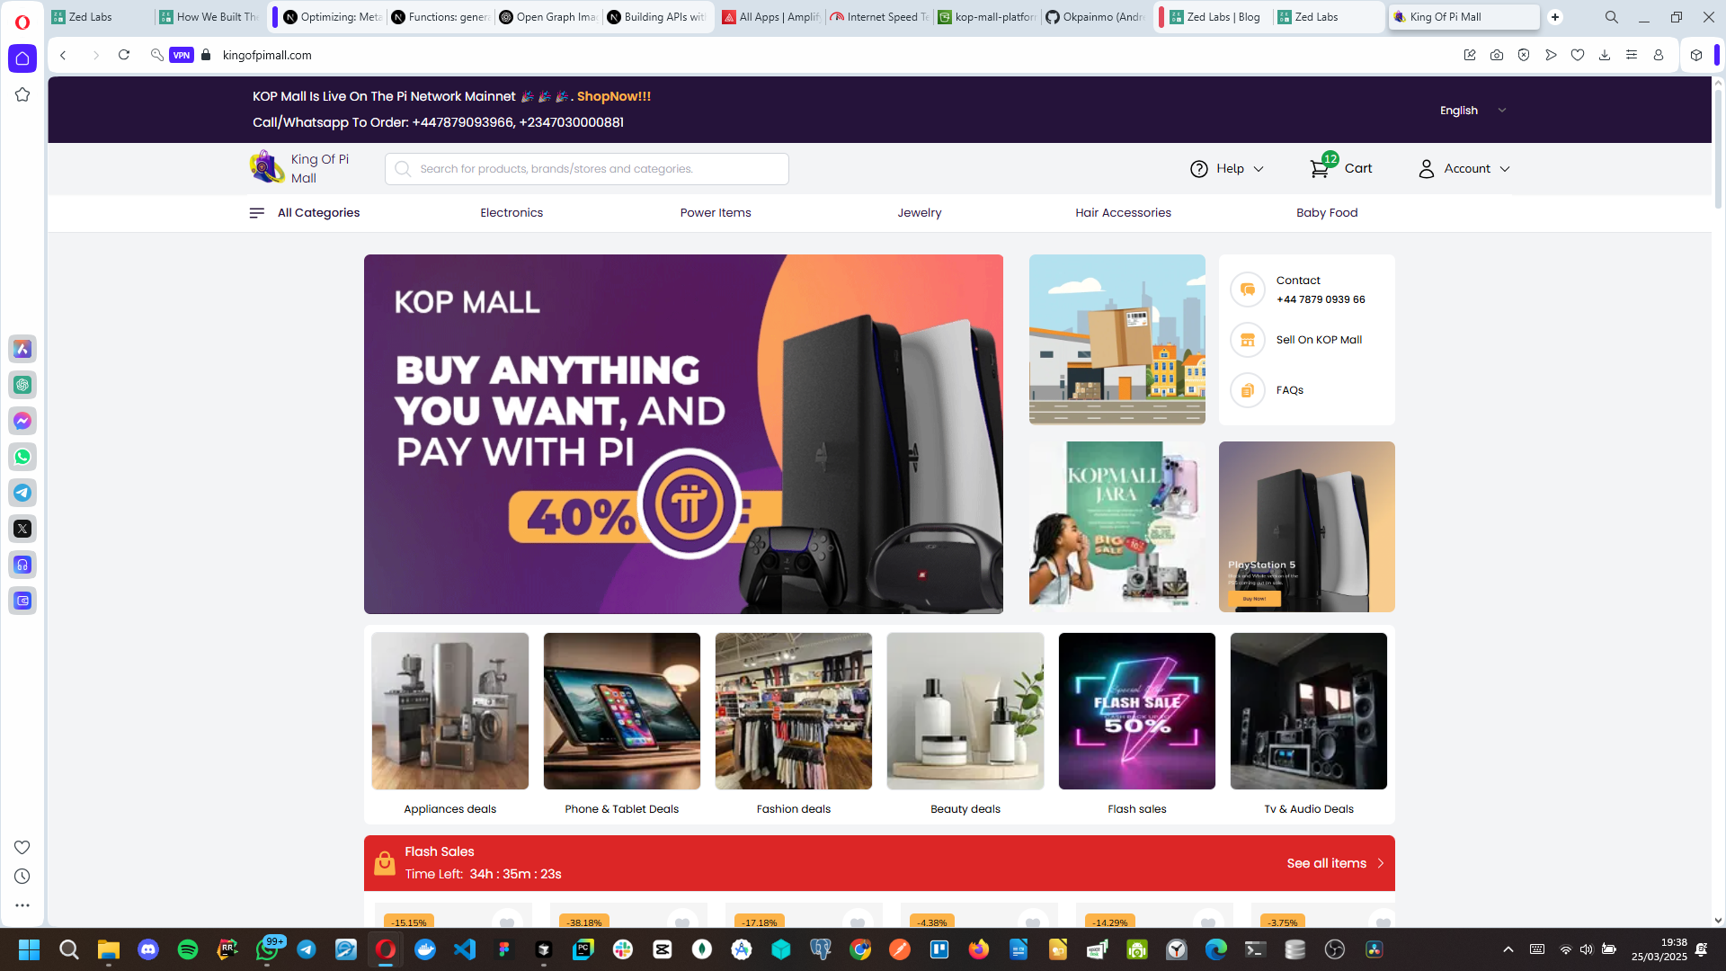
Task: Click the ShopNow!!! link in banner
Action: coord(614,96)
